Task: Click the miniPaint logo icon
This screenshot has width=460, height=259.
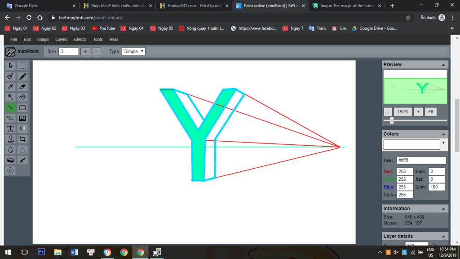Action: (10, 51)
